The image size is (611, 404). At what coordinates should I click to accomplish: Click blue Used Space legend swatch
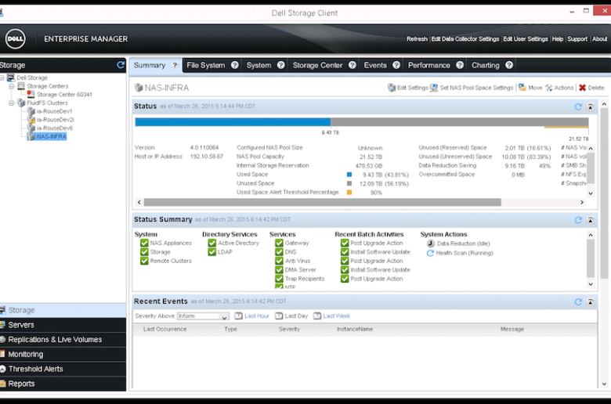point(349,175)
